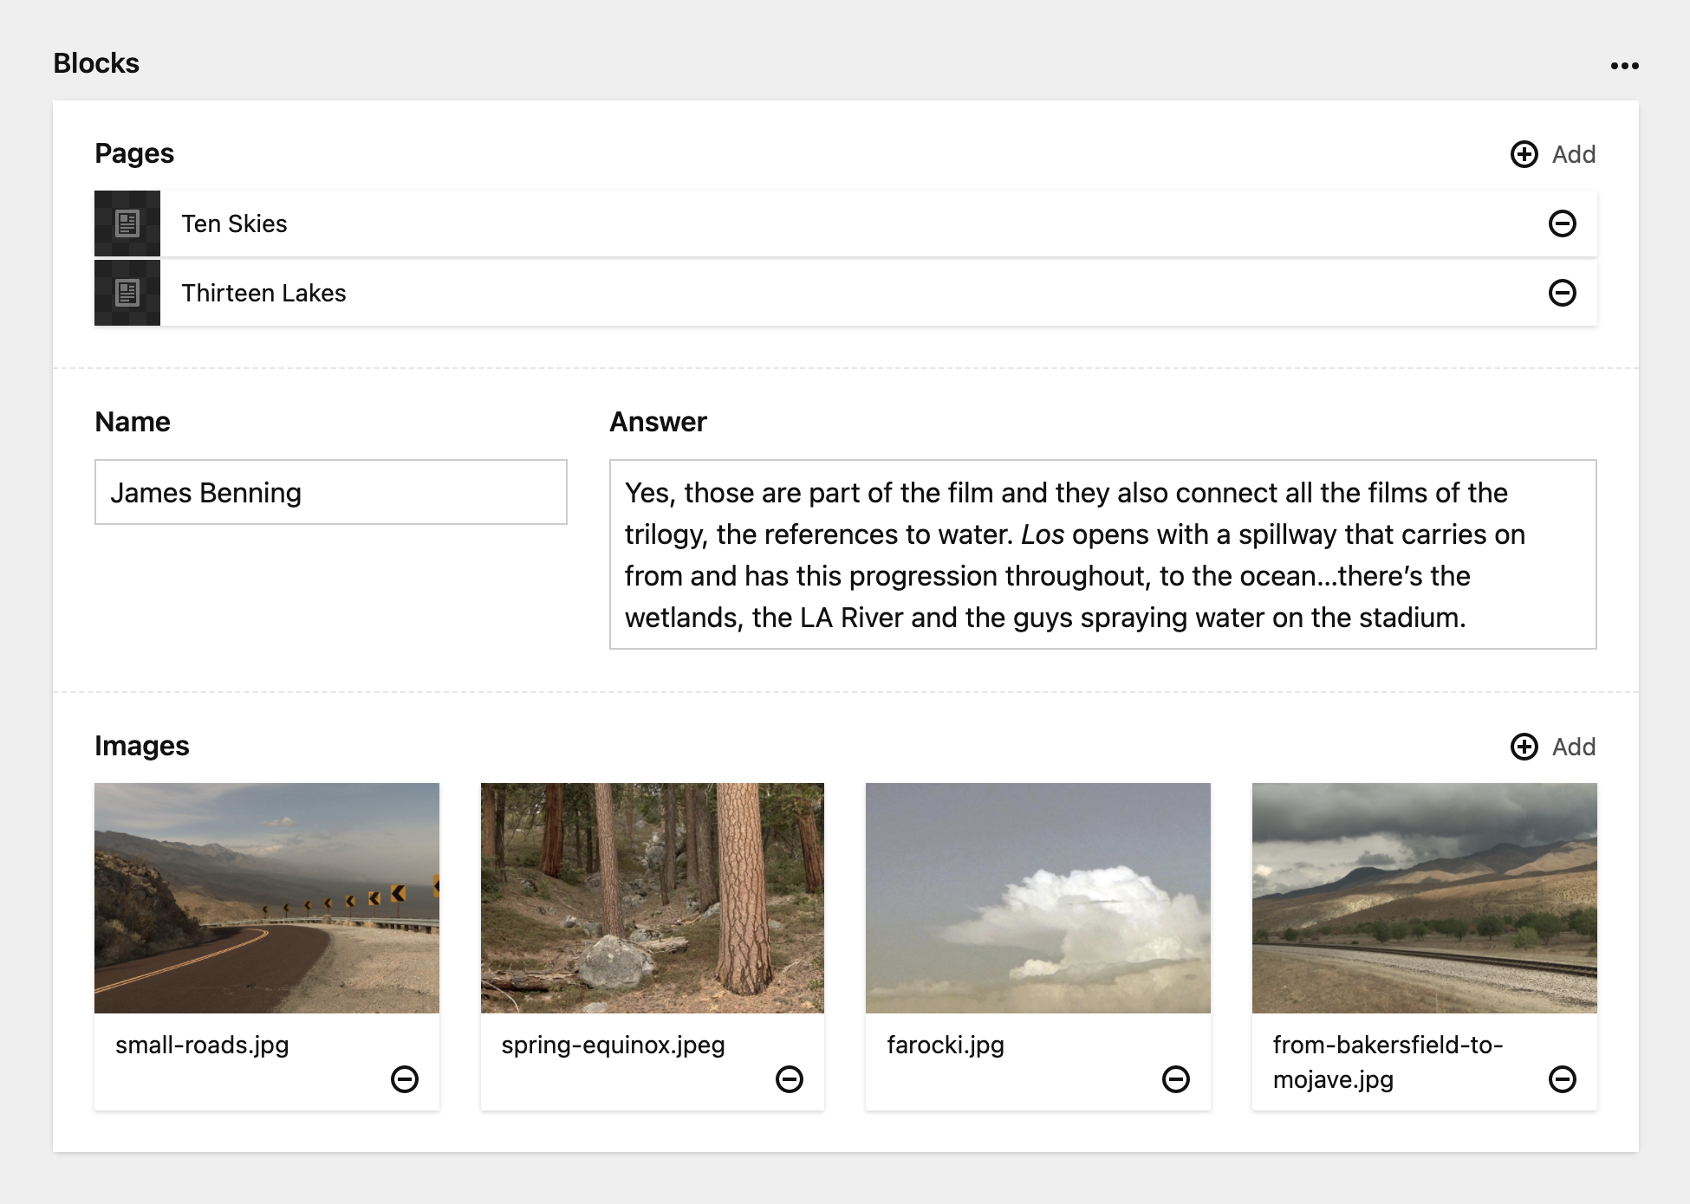Click the Thirteen Lakes page icon
The height and width of the screenshot is (1204, 1690).
click(x=127, y=293)
